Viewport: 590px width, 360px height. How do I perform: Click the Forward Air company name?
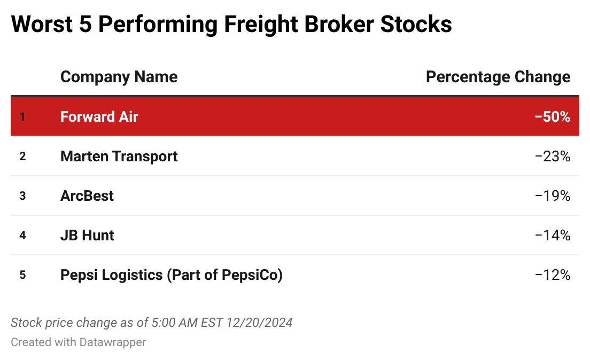[99, 116]
